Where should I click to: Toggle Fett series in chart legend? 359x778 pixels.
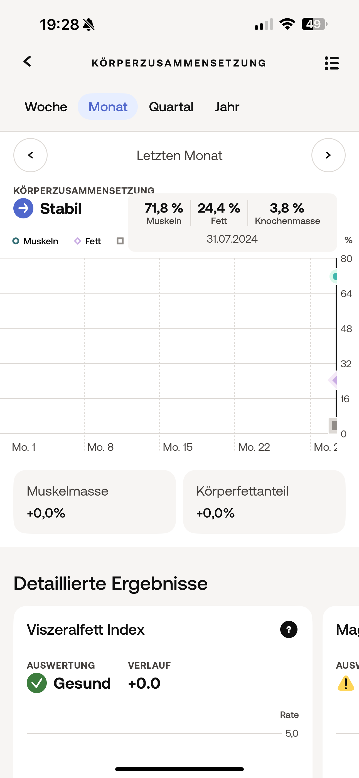[88, 241]
